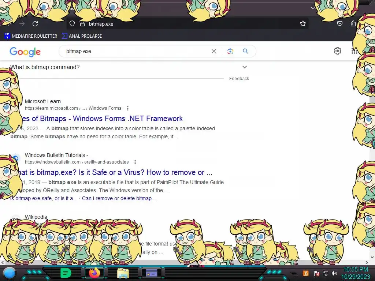Open more options for Windows Bulletin result

click(x=135, y=162)
